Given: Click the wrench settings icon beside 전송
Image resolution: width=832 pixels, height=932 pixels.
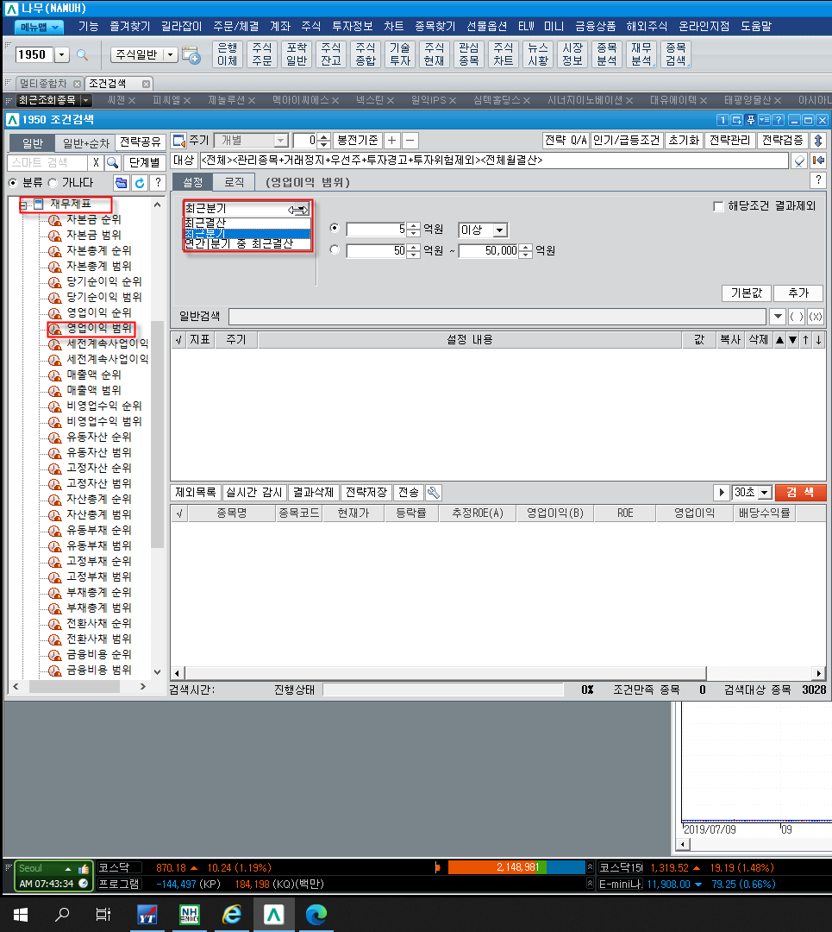Looking at the screenshot, I should [x=434, y=493].
